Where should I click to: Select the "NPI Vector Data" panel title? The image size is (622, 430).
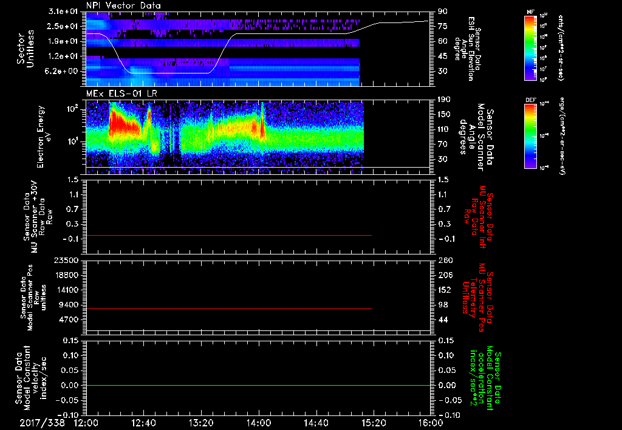(123, 5)
